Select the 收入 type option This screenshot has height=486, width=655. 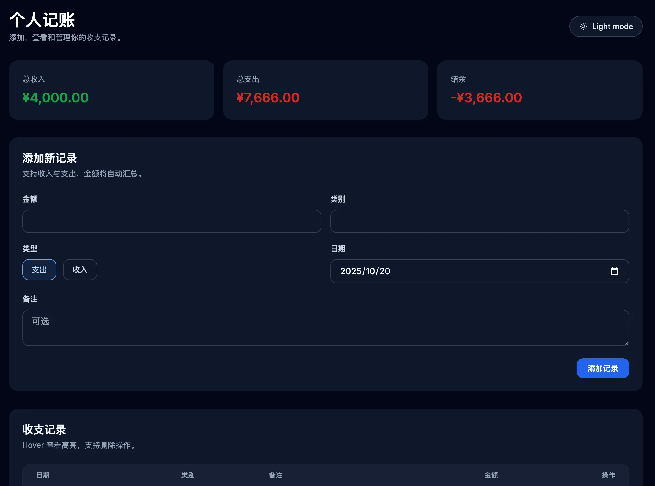tap(80, 269)
